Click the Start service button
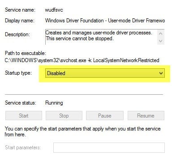 tap(24, 116)
